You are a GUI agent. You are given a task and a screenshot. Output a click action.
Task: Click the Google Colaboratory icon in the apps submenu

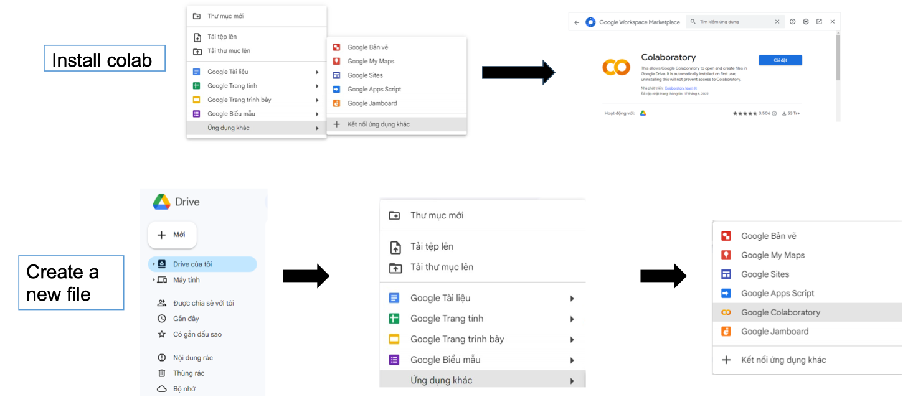[726, 312]
